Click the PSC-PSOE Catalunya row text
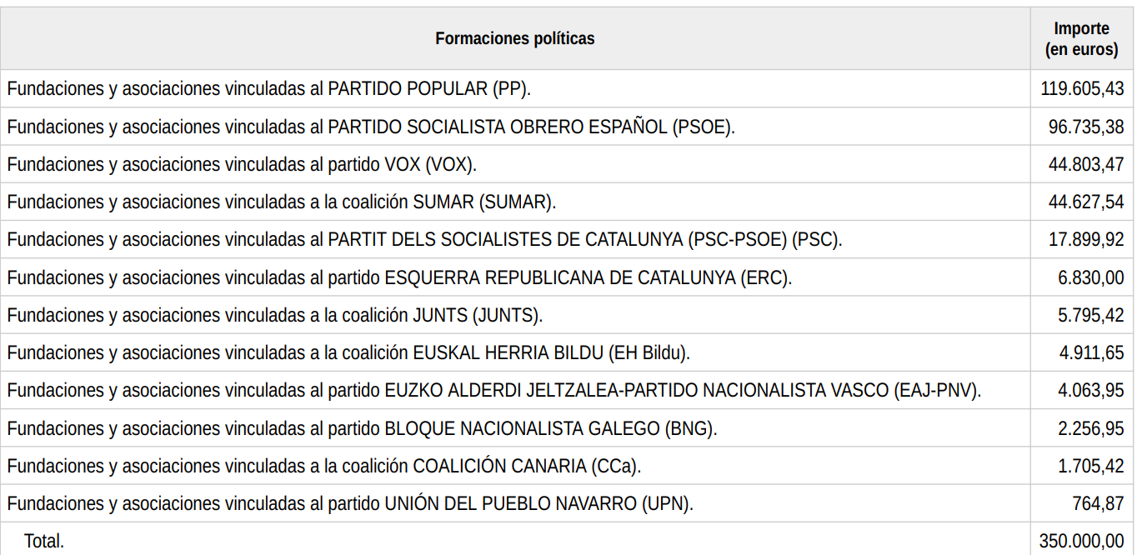This screenshot has height=555, width=1142. pos(424,240)
